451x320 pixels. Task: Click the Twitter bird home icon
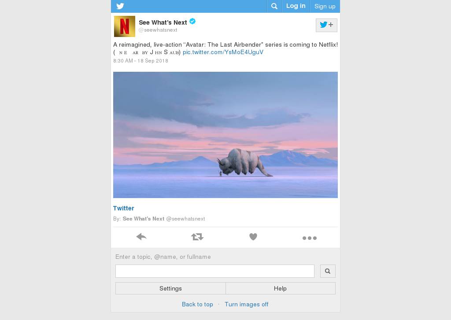click(120, 6)
